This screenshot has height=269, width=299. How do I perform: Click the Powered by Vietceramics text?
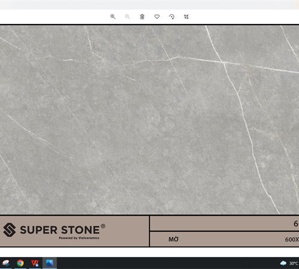[79, 238]
